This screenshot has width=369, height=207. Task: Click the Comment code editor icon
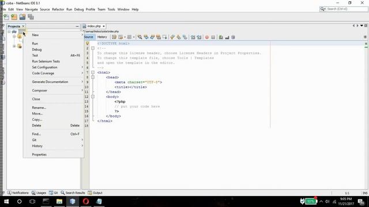[221, 37]
